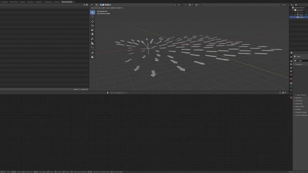
Task: Open the Tool tab in Properties editor
Action: click(x=291, y=57)
